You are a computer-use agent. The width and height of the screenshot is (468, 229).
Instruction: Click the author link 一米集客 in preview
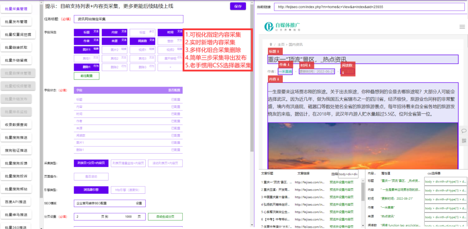tap(285, 72)
